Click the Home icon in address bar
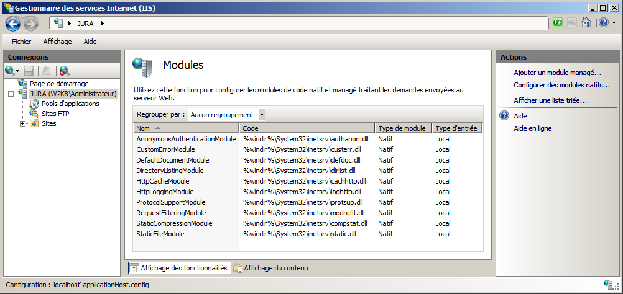This screenshot has height=294, width=623. coord(586,23)
